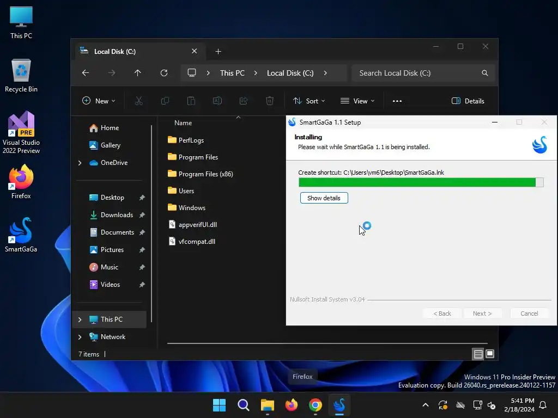Select the Users folder
The width and height of the screenshot is (558, 418).
[181, 191]
